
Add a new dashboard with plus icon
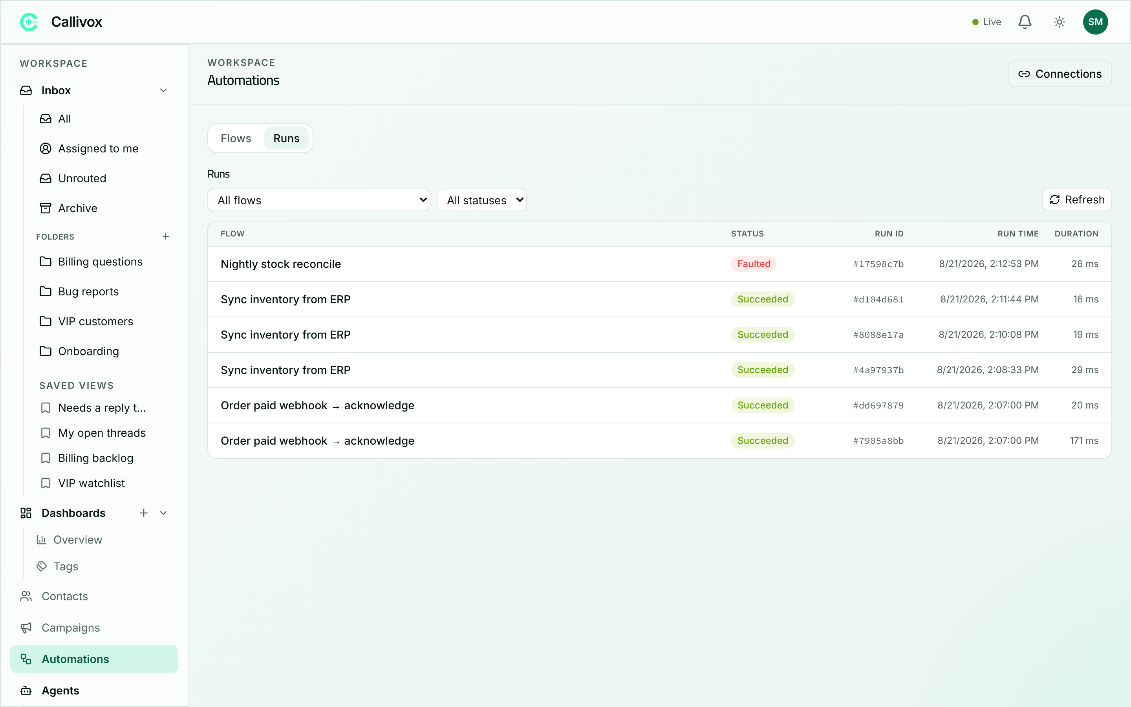tap(143, 513)
